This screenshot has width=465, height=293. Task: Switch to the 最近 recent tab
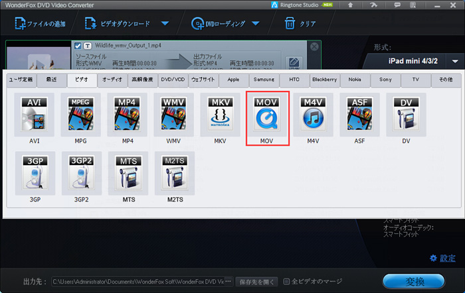coord(52,80)
